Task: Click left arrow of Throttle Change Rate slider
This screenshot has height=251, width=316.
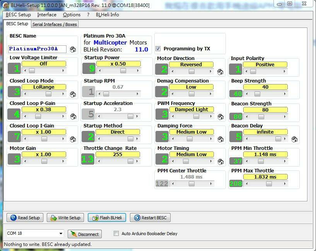Action: click(x=99, y=161)
